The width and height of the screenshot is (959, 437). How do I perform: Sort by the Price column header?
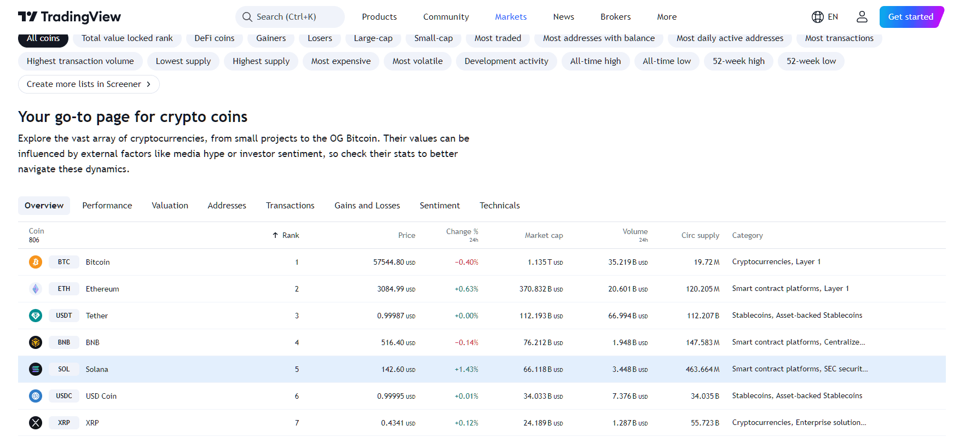(x=407, y=235)
